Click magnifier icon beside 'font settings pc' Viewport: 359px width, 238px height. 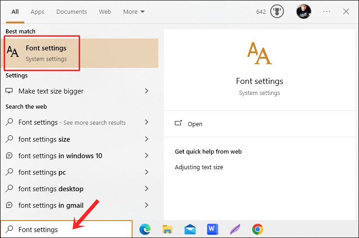9,172
